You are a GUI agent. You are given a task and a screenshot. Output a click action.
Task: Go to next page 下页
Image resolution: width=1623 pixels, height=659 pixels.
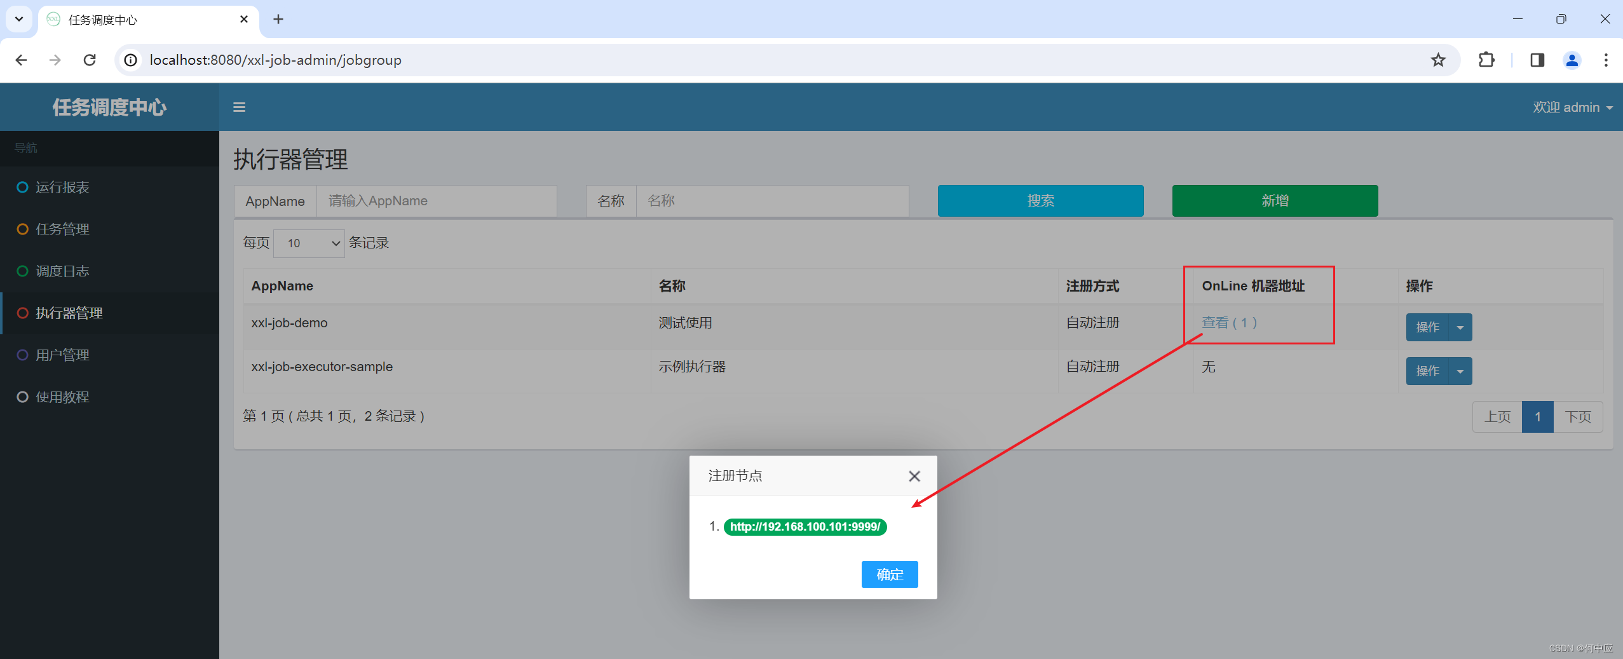1578,417
